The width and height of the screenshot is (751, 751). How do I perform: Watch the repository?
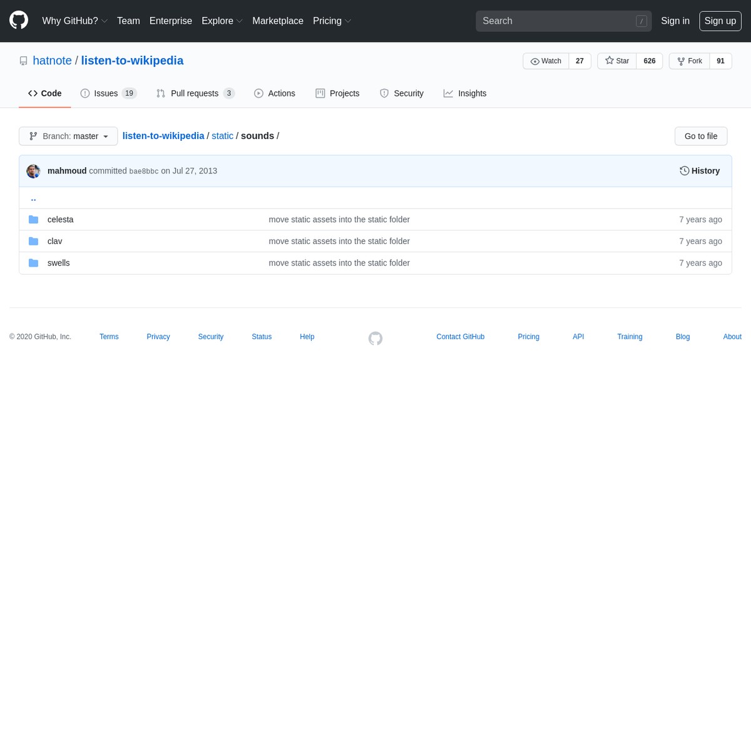[x=546, y=61]
